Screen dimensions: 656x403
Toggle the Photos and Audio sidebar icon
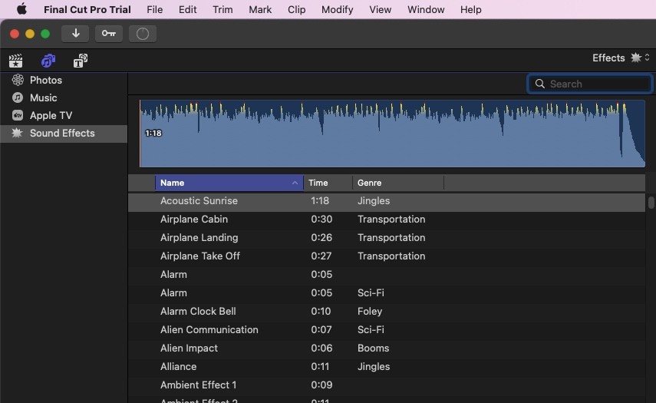click(x=48, y=61)
